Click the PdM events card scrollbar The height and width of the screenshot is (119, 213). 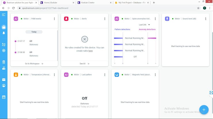coord(58,45)
